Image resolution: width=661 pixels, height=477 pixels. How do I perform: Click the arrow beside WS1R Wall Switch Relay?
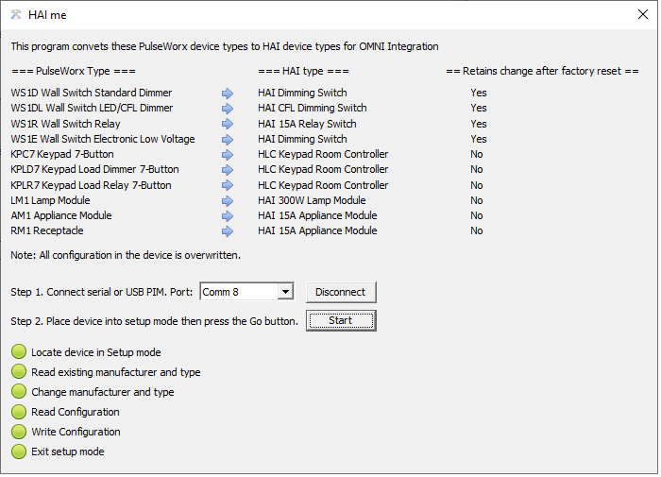(x=228, y=124)
